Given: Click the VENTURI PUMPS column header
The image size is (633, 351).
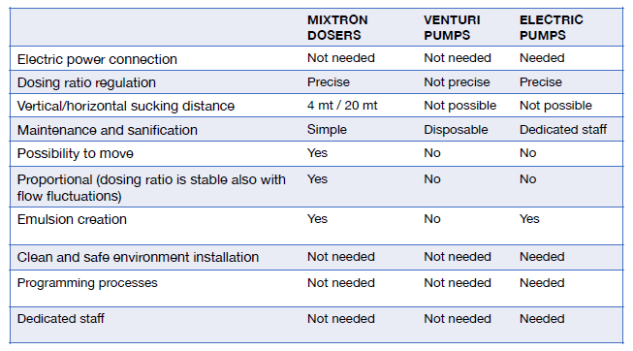Looking at the screenshot, I should click(452, 27).
